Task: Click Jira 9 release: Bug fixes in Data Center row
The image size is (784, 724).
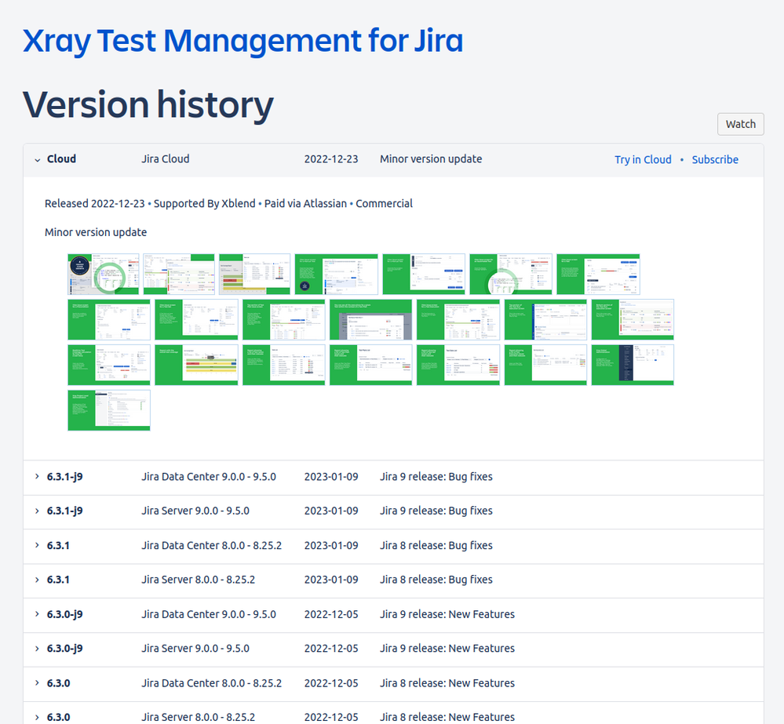Action: click(x=436, y=477)
